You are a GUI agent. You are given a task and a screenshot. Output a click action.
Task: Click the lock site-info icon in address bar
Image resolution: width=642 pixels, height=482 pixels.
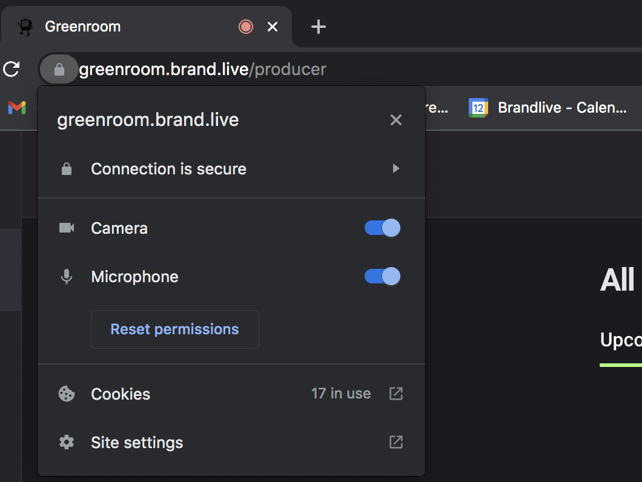coord(59,69)
